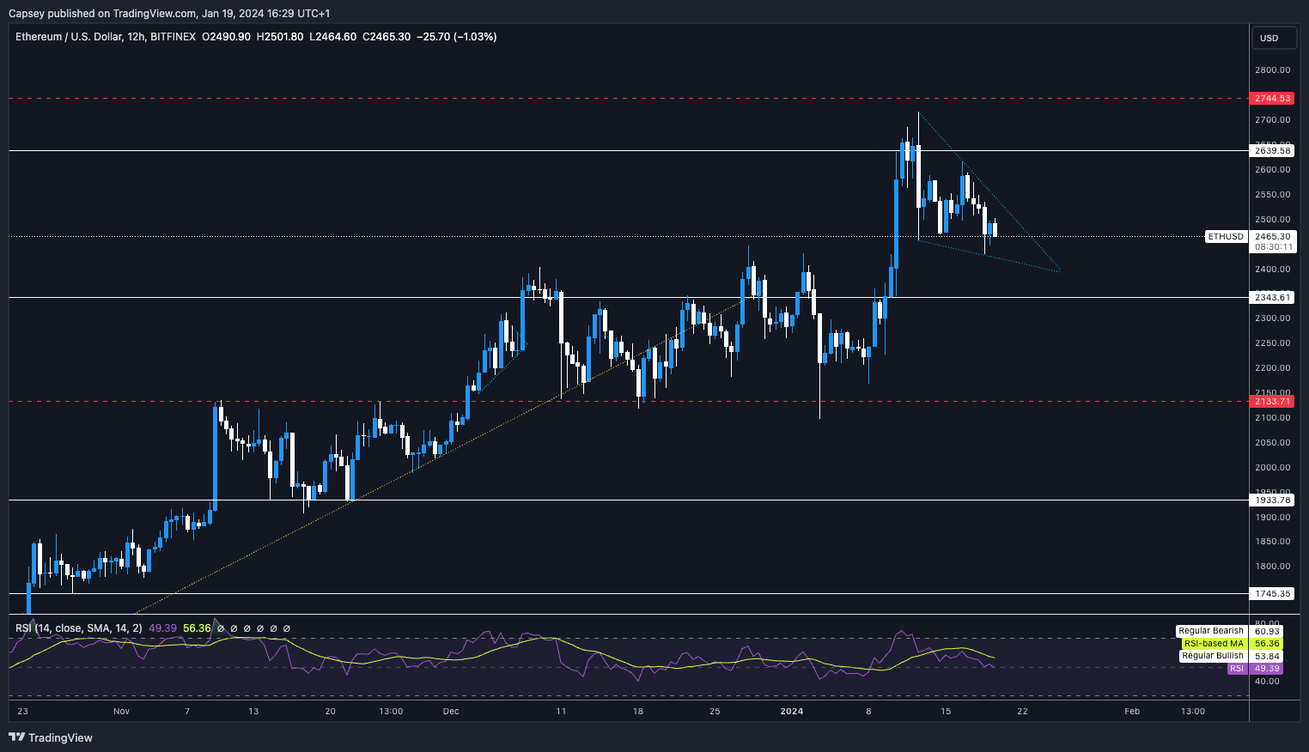Select the 1745.35 horizontal line tag

click(x=1272, y=593)
